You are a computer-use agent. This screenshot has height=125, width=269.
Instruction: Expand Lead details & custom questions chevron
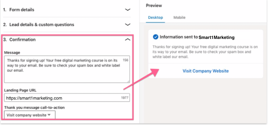pyautogui.click(x=127, y=25)
